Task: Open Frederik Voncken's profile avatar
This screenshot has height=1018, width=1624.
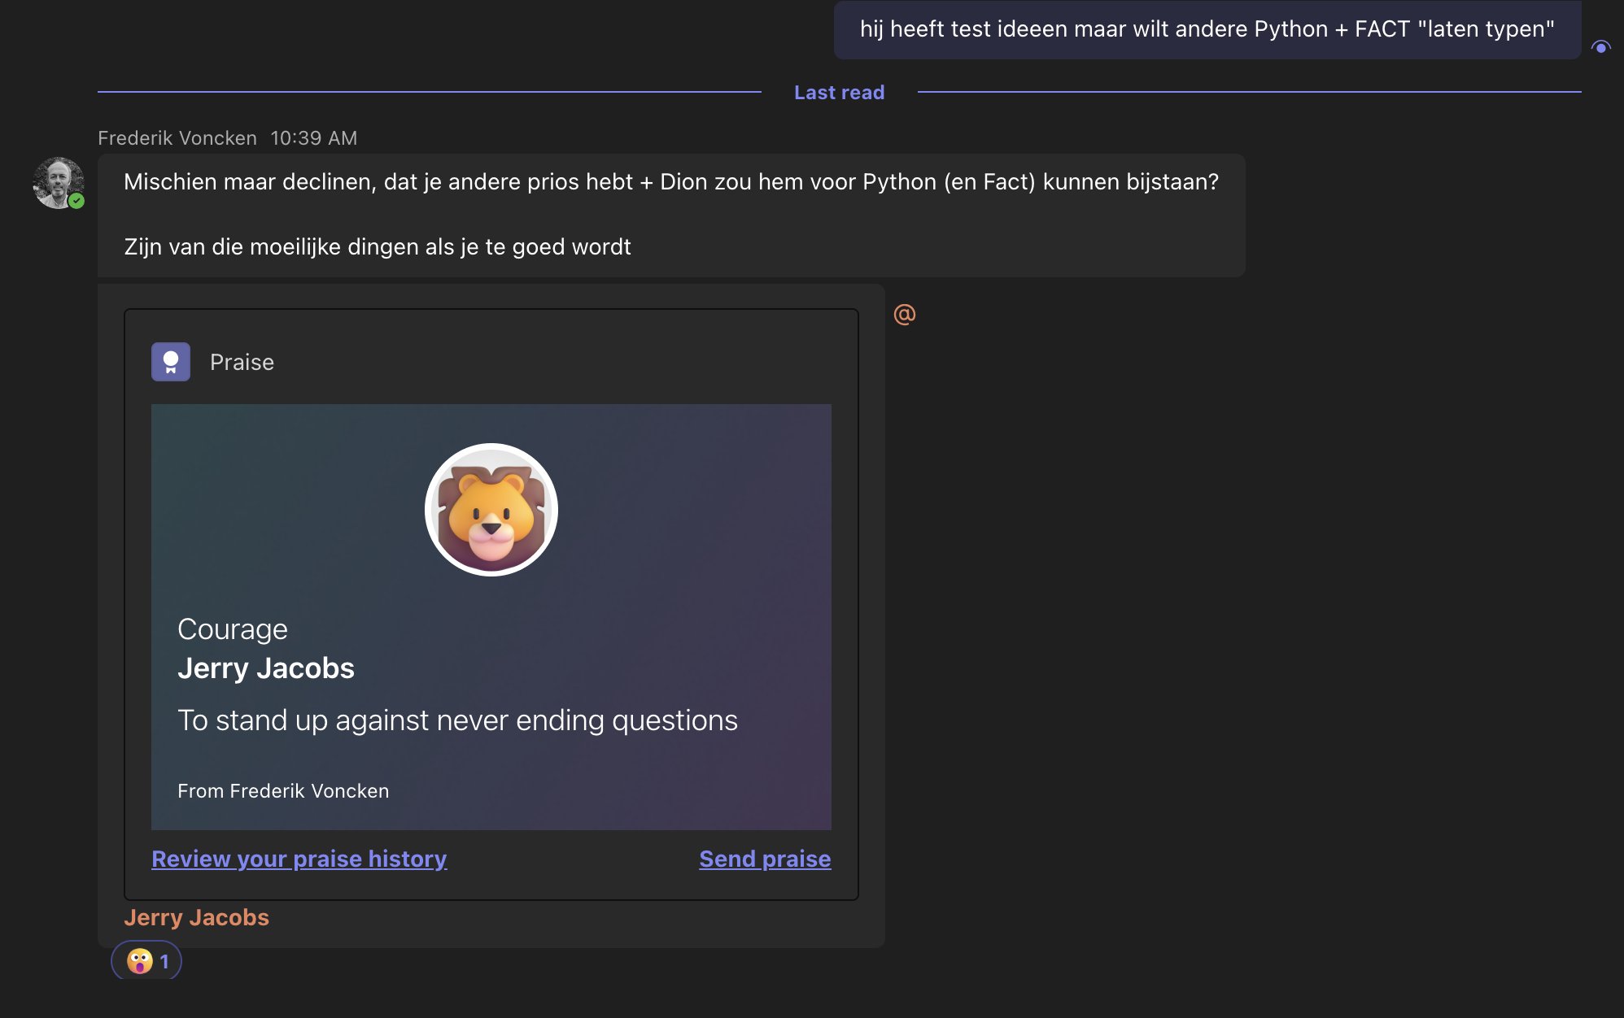Action: [58, 183]
